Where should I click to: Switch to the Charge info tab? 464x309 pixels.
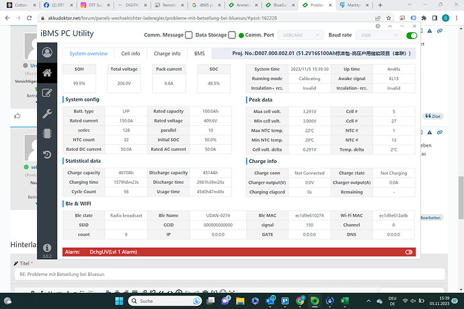tap(167, 54)
